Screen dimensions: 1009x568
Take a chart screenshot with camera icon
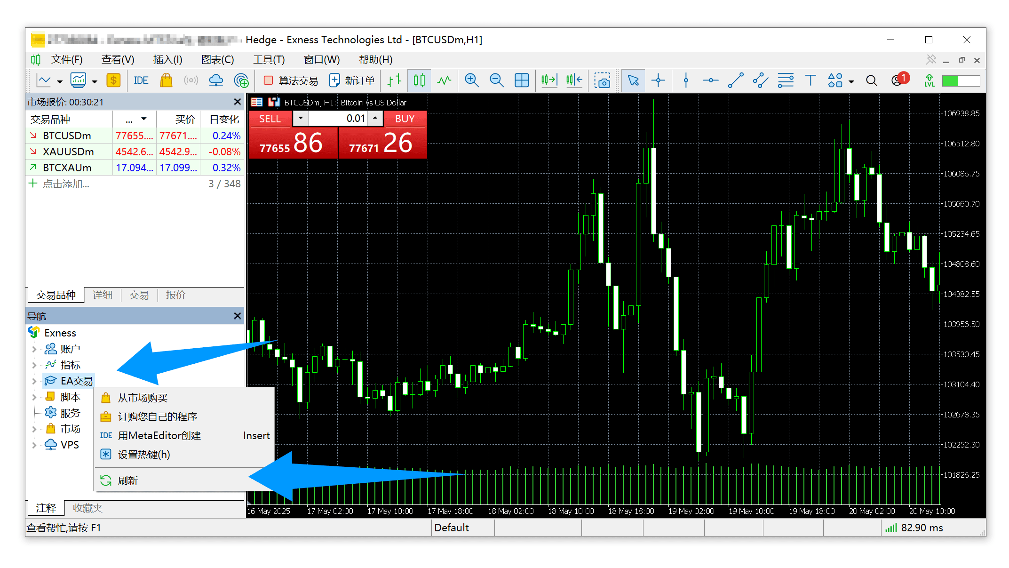click(602, 80)
